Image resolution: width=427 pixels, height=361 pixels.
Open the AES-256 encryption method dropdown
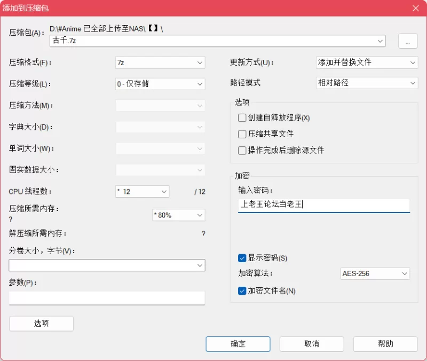(x=375, y=273)
